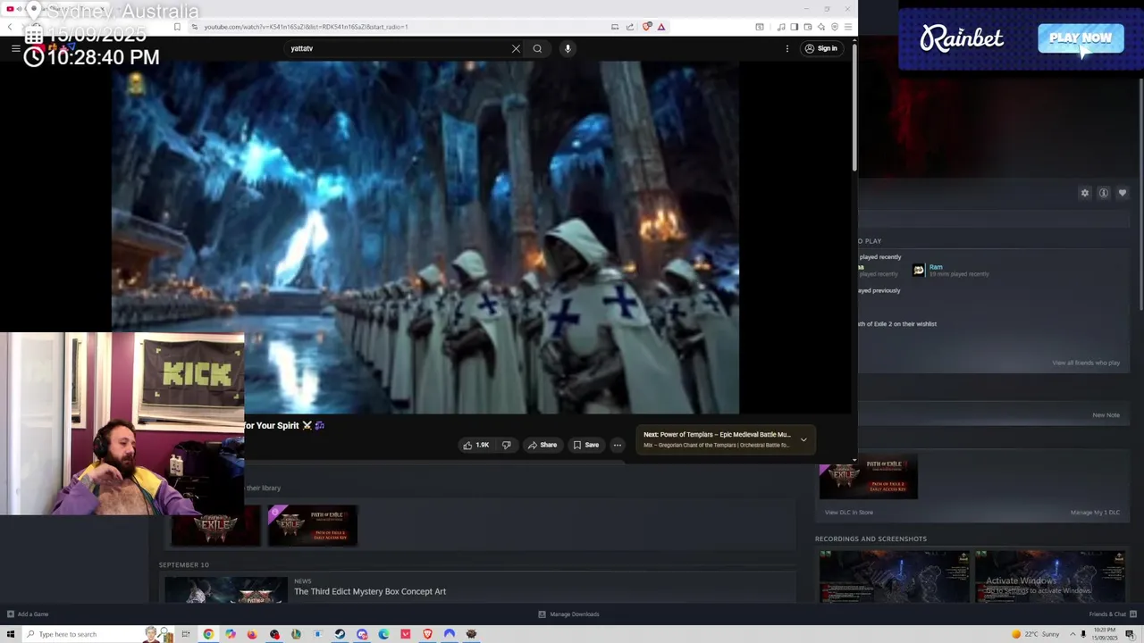The height and width of the screenshot is (643, 1144).
Task: Click Add a Game in Steam
Action: 28,614
